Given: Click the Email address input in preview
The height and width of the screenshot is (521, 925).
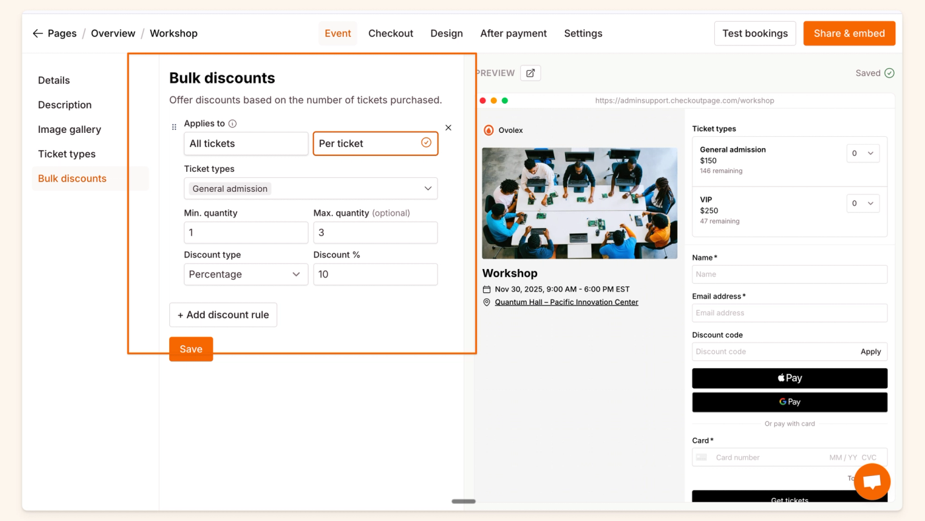Looking at the screenshot, I should coord(790,313).
